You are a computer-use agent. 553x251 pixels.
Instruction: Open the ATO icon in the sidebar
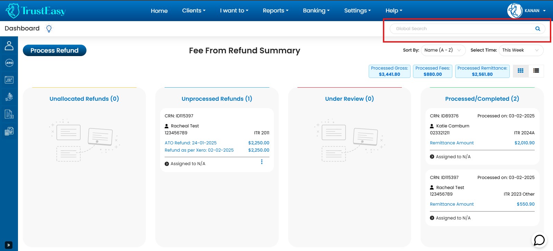[9, 63]
